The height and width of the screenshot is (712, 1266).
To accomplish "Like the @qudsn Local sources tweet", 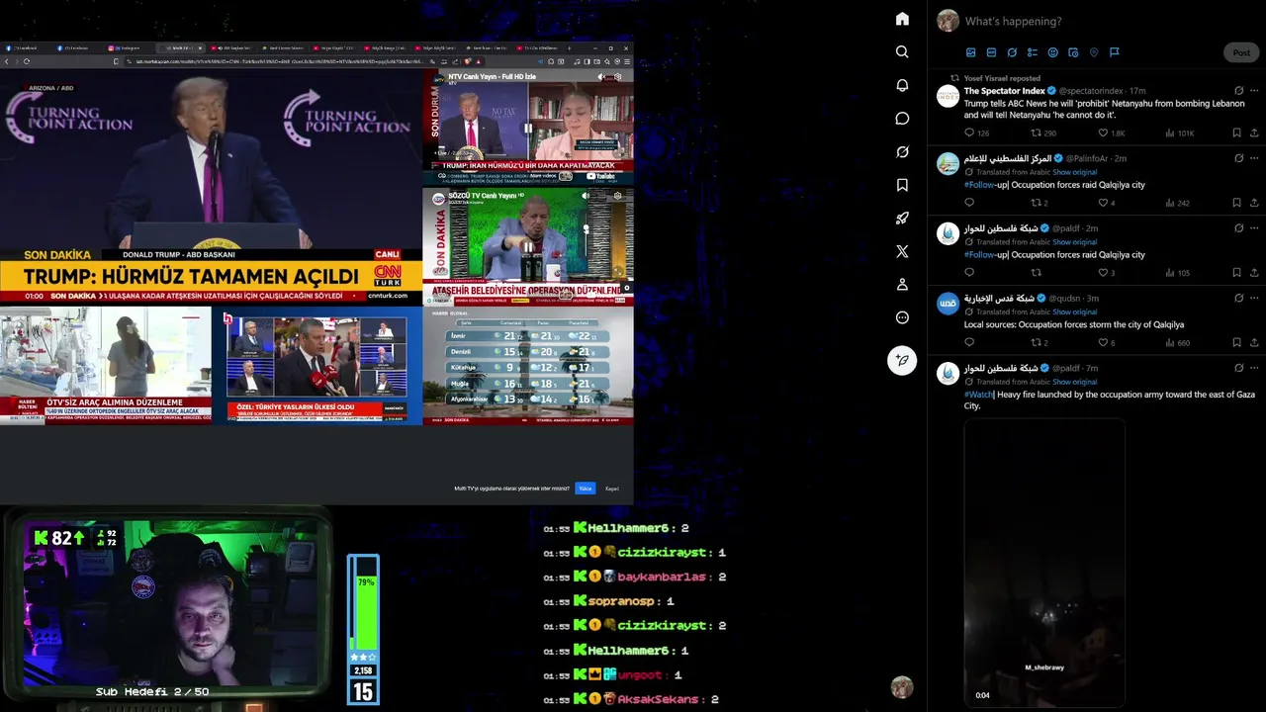I will 1104,342.
